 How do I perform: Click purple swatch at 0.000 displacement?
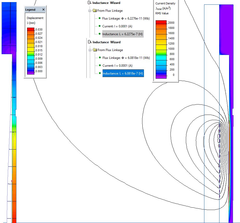point(31,73)
